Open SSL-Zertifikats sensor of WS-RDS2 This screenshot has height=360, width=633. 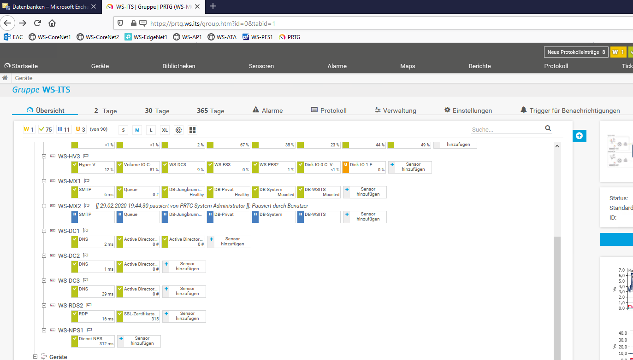click(138, 316)
